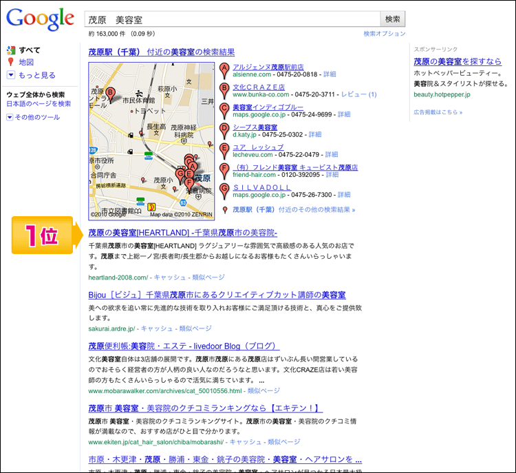Screen dimensions: 516x473
Task: Click friend-hair.com URL text
Action: point(254,175)
